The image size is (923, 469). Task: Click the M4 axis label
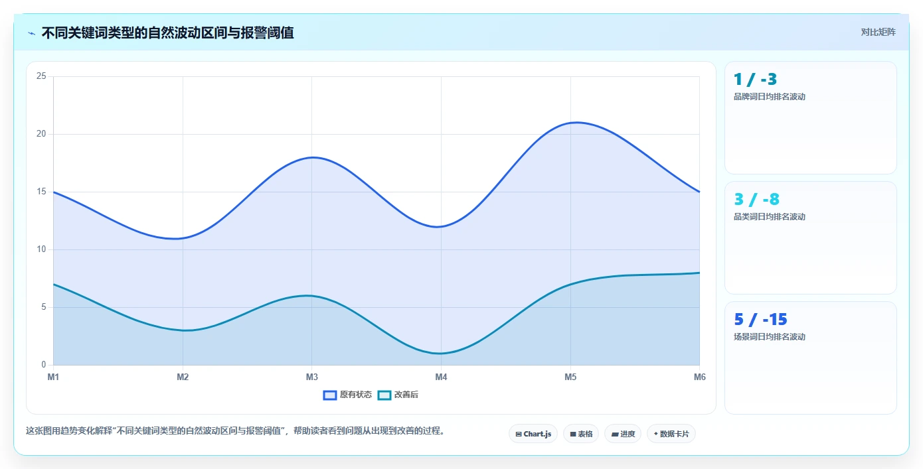[441, 377]
